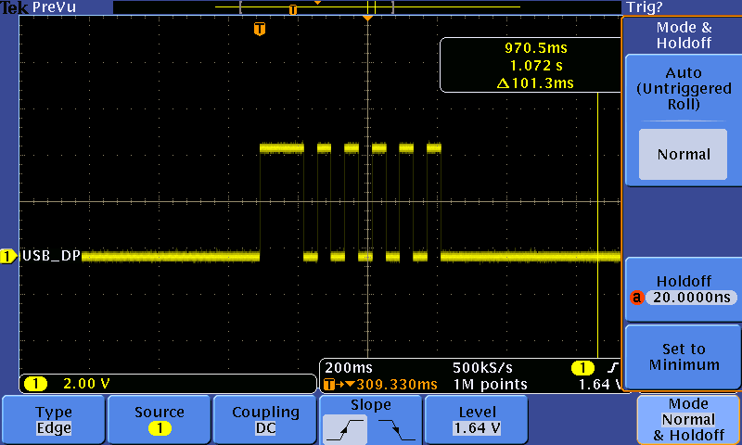Click the delta 101.3ms cursor readout
742x445 pixels.
coord(535,83)
